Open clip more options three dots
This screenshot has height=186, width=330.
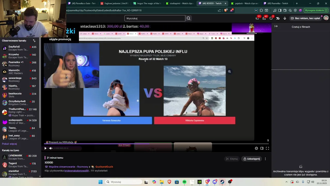click(265, 159)
